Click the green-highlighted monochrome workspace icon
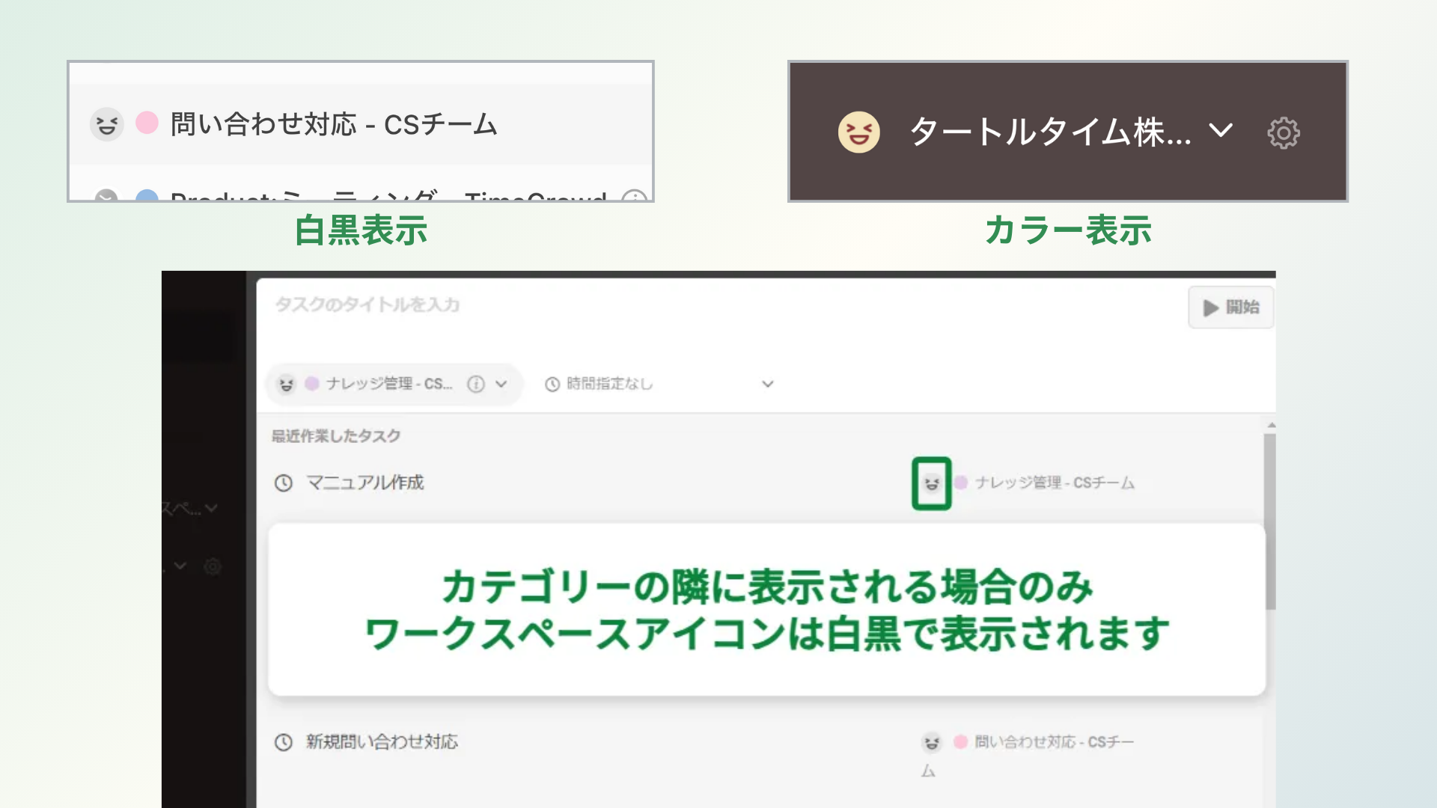The height and width of the screenshot is (808, 1437). pos(933,483)
